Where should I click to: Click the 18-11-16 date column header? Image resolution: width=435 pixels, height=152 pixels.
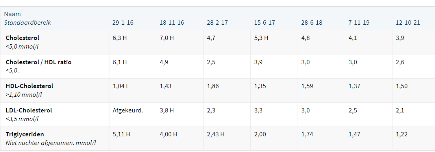tap(172, 23)
